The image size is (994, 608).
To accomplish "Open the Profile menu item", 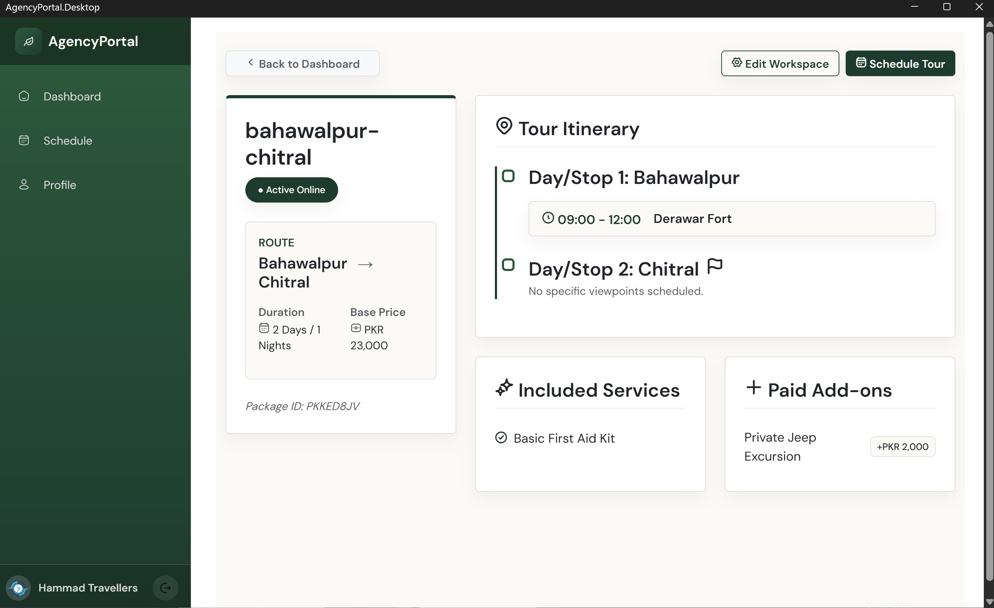I will click(95, 185).
